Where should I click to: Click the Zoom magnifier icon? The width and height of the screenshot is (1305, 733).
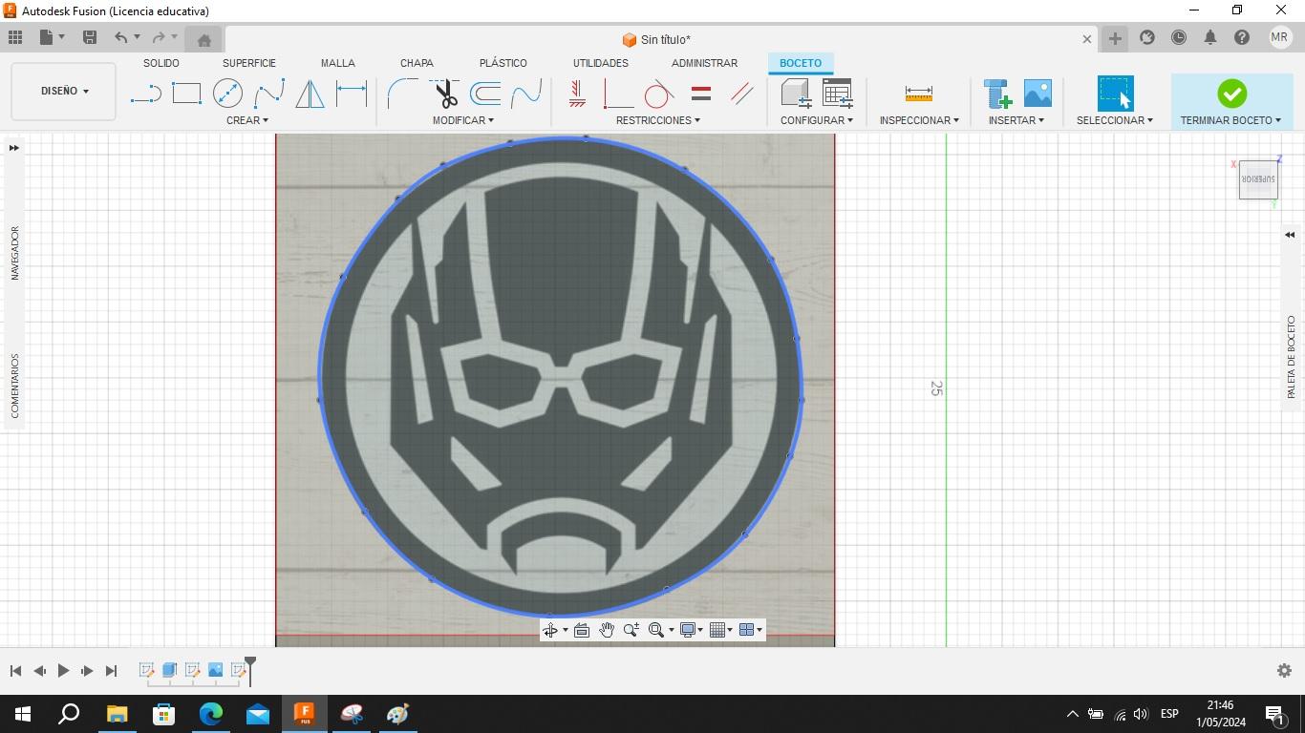pyautogui.click(x=631, y=630)
